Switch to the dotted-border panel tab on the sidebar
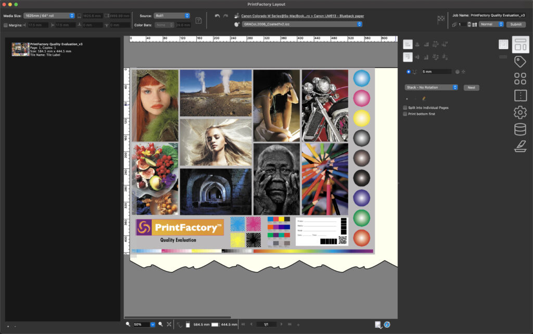 pyautogui.click(x=520, y=96)
